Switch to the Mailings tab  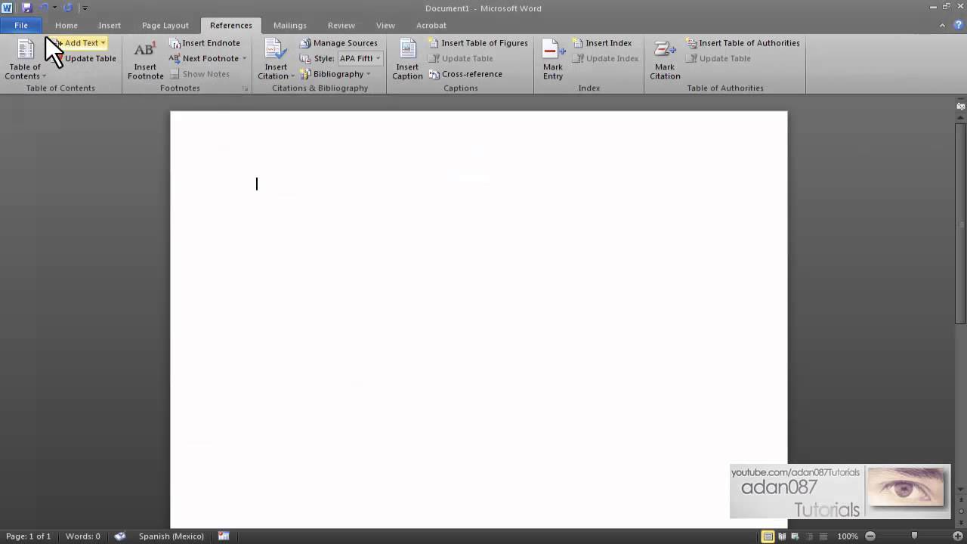pyautogui.click(x=290, y=25)
